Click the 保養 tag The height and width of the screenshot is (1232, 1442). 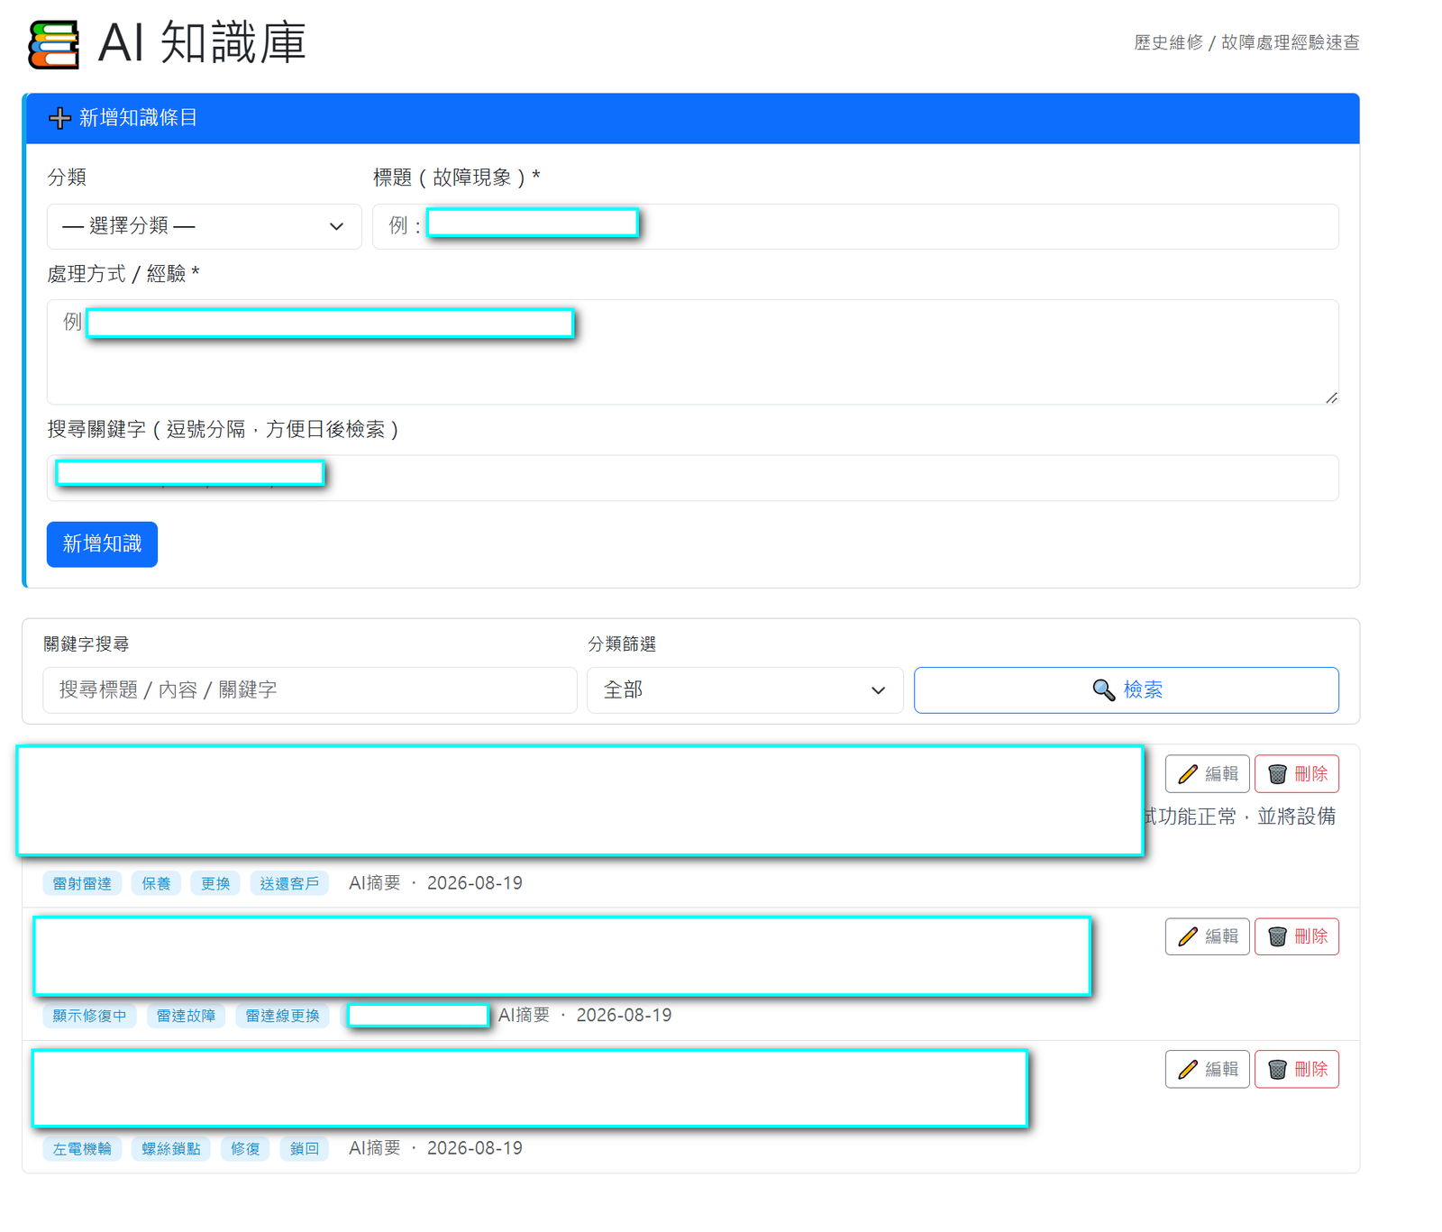click(x=156, y=884)
